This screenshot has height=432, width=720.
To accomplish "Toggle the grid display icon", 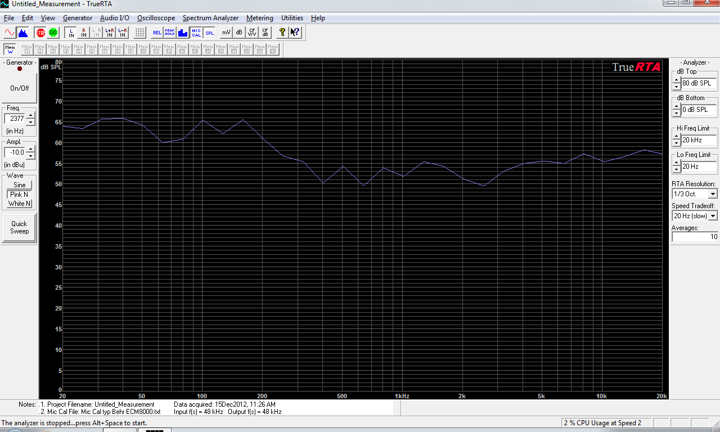I will coord(139,33).
